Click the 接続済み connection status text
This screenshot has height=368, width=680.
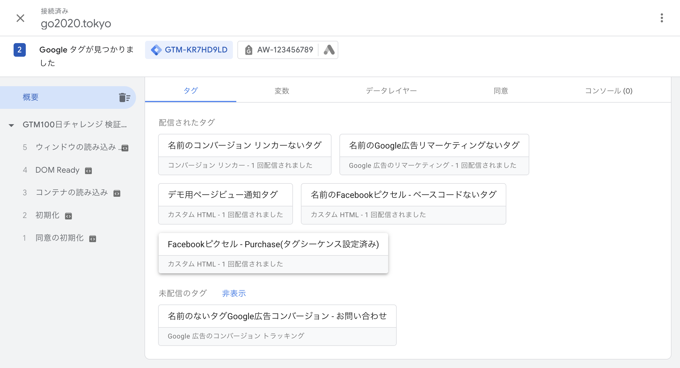tap(55, 11)
